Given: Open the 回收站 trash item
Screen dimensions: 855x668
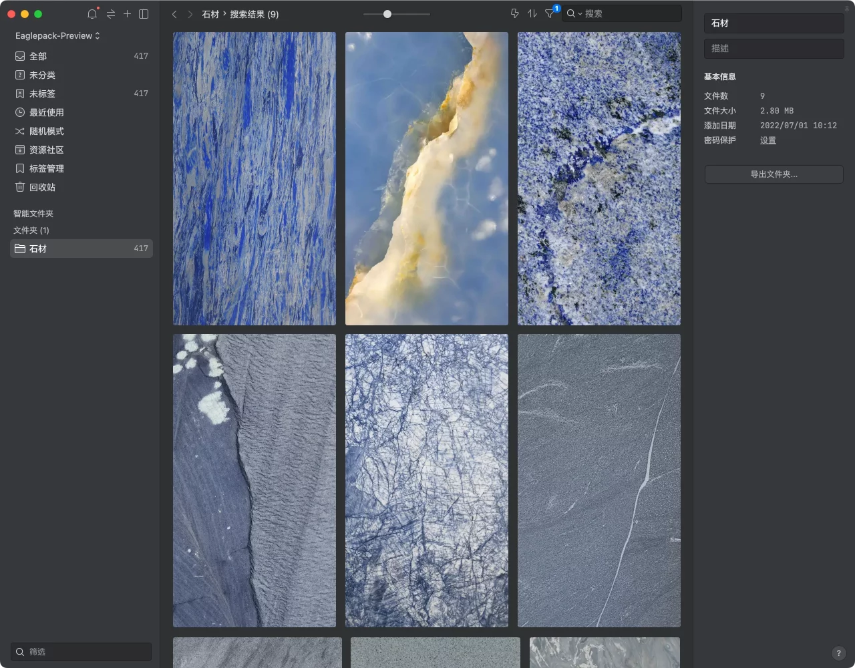Looking at the screenshot, I should [81, 187].
